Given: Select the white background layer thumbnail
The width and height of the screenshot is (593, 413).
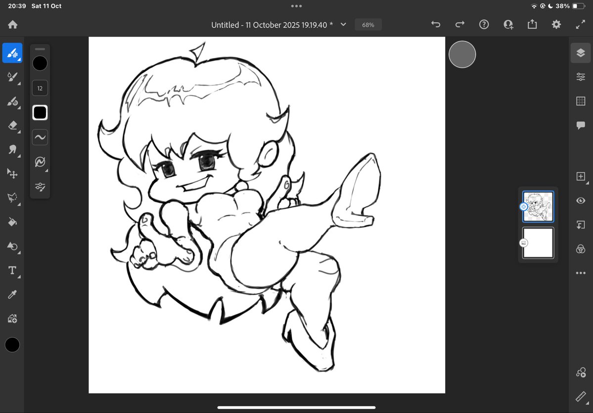Looking at the screenshot, I should [x=538, y=243].
